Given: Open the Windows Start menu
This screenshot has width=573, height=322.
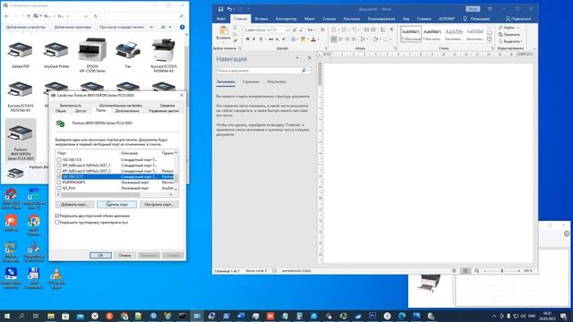Looking at the screenshot, I should point(7,316).
